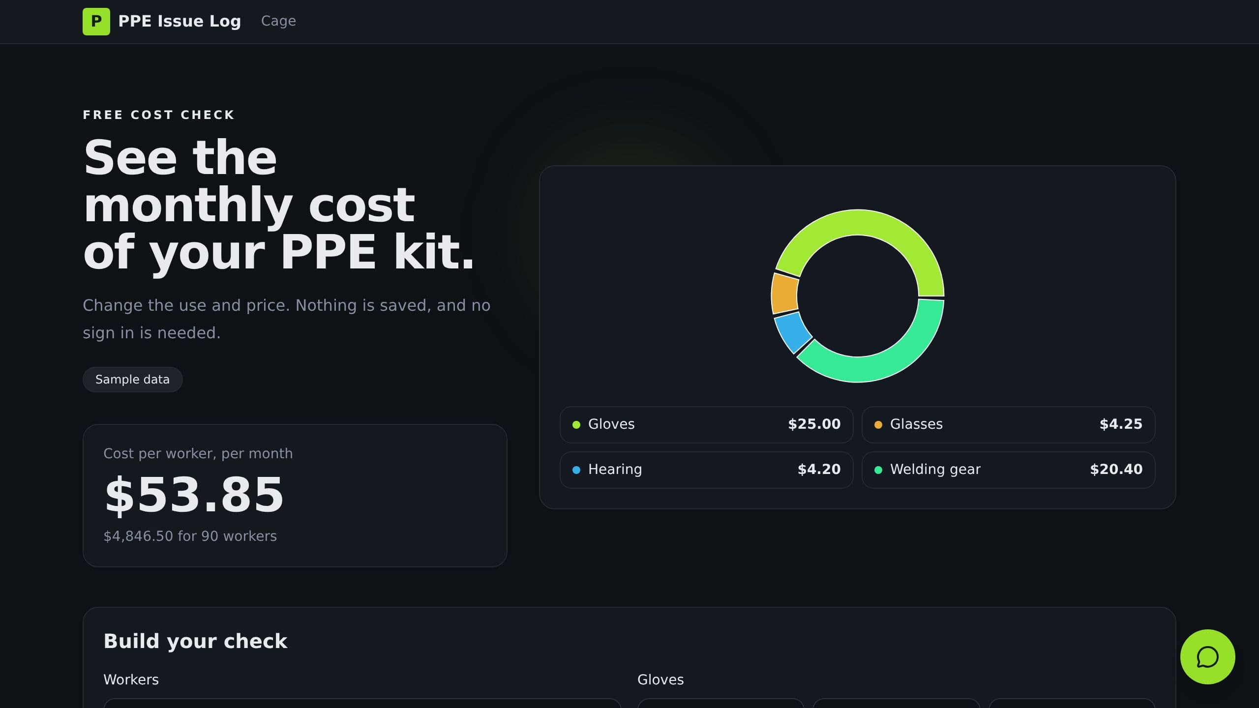Select the Gloves legend row
This screenshot has height=708, width=1259.
[x=706, y=424]
